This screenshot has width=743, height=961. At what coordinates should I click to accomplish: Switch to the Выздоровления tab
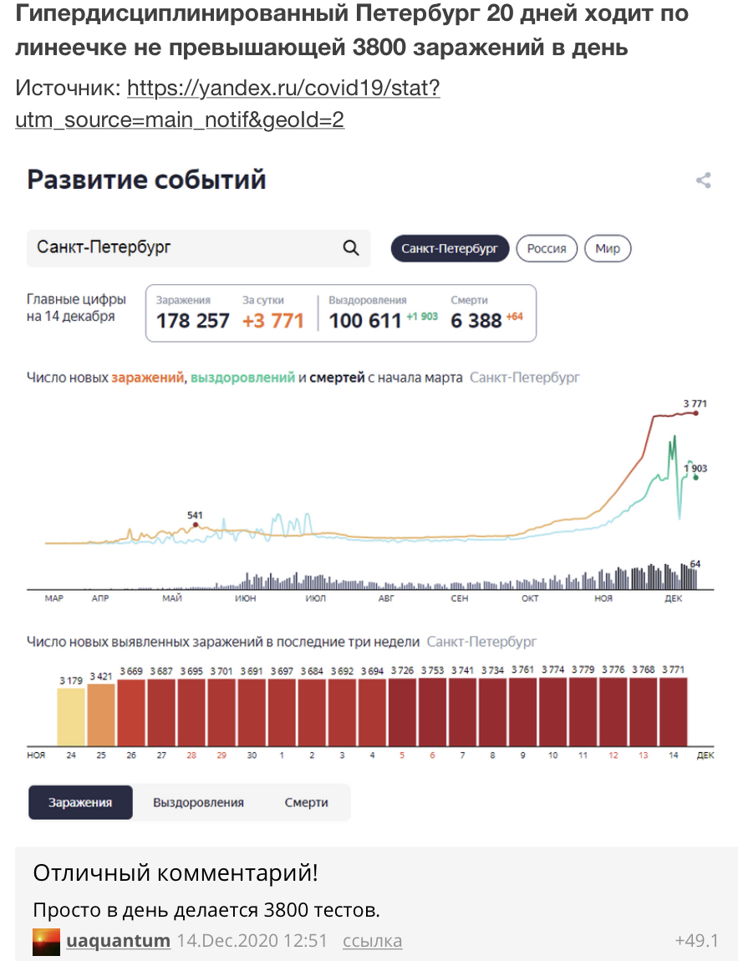[x=198, y=802]
